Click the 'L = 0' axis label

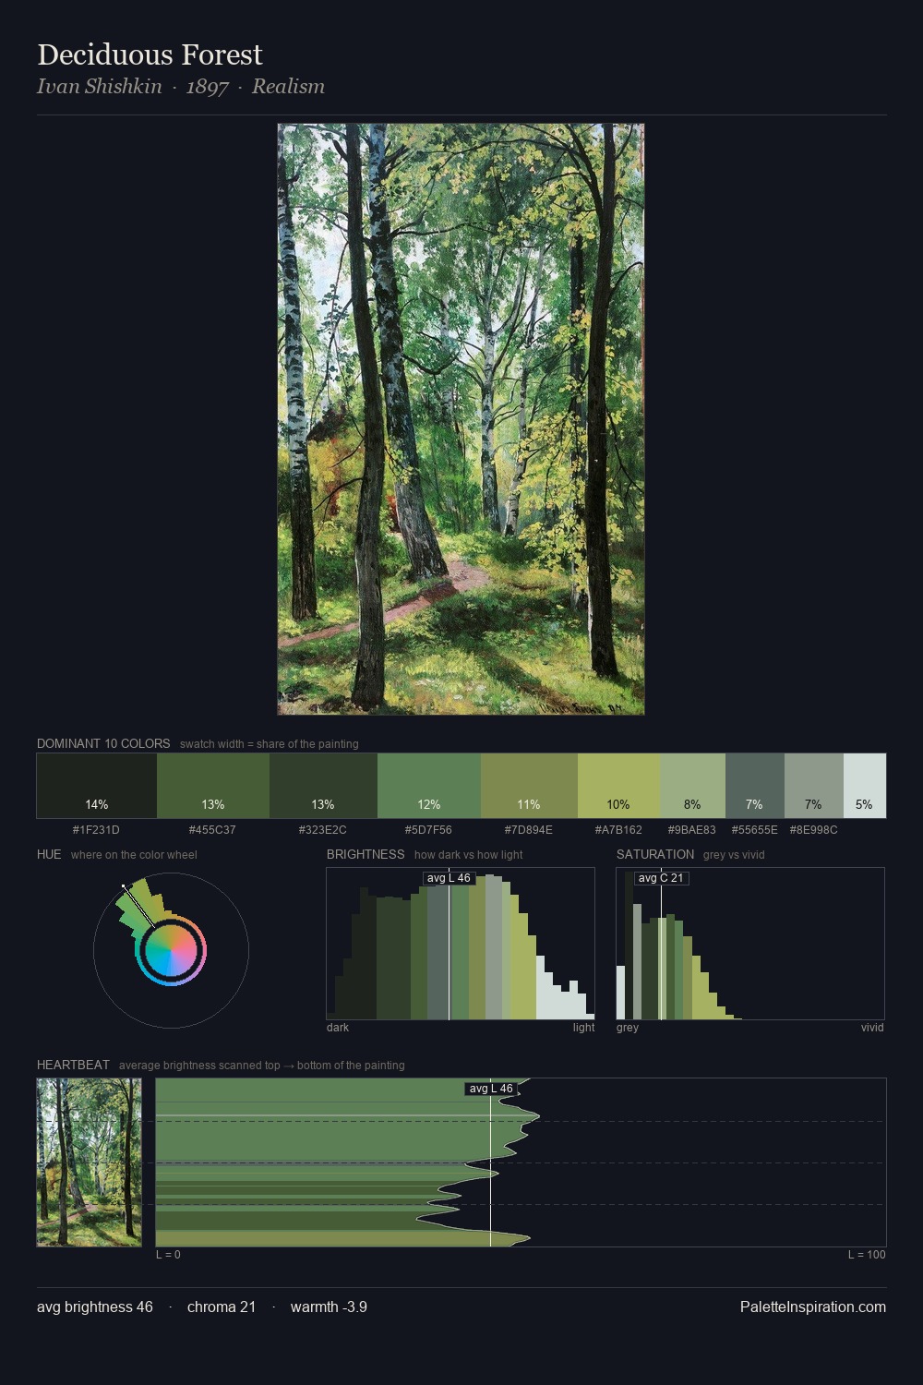[x=168, y=1255]
